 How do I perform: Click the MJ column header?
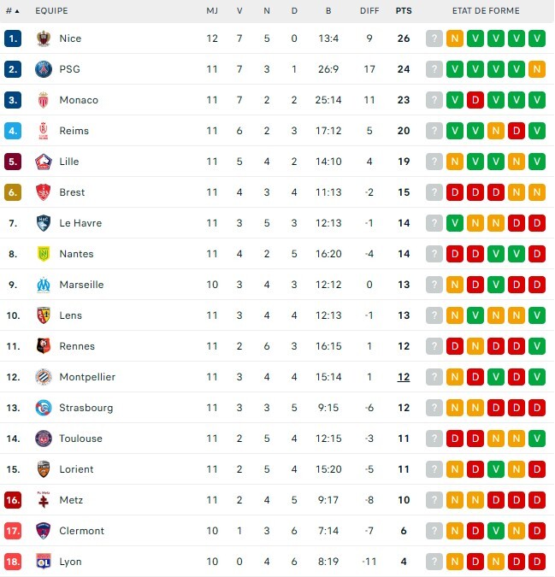(212, 11)
